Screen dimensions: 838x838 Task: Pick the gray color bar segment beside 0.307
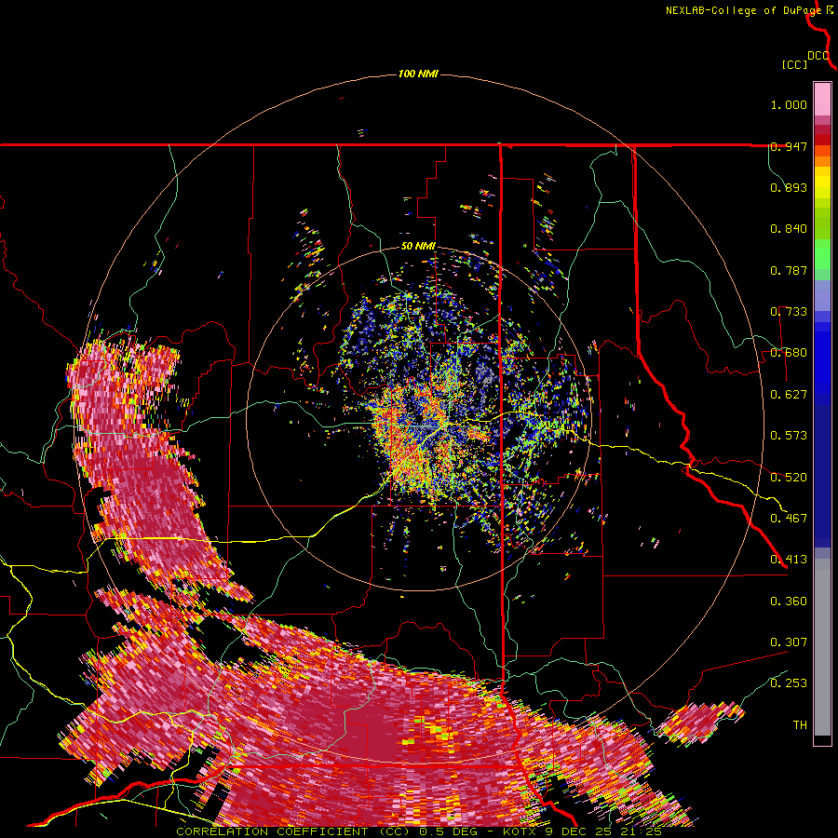[822, 647]
